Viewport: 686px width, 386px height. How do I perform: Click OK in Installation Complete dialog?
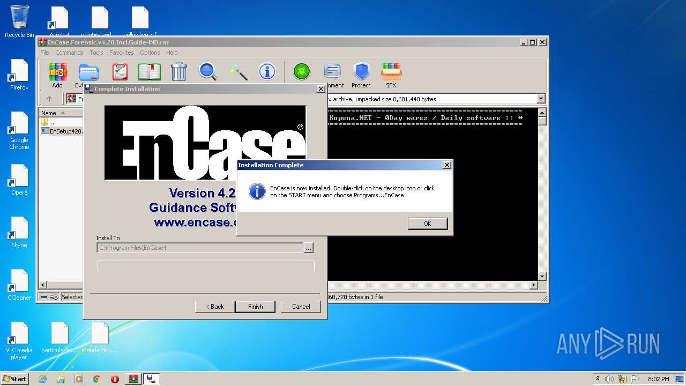pyautogui.click(x=427, y=224)
